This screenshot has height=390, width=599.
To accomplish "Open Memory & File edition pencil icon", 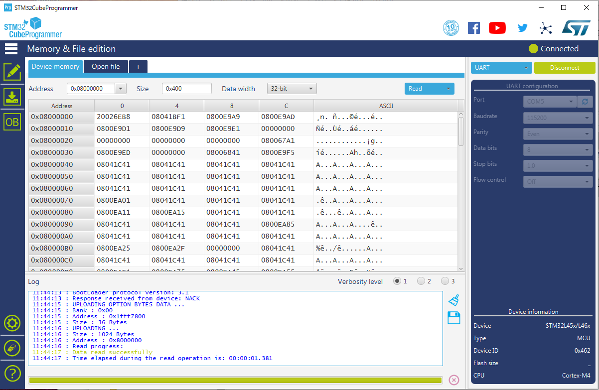I will 12,72.
